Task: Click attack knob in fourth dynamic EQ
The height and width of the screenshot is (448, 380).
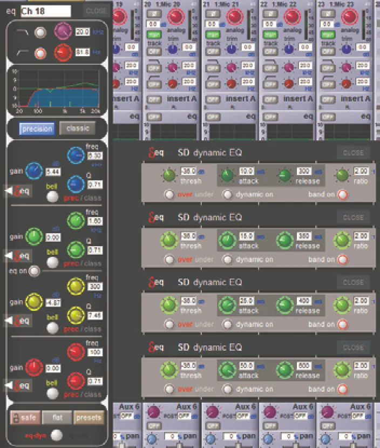Action: coord(227,370)
